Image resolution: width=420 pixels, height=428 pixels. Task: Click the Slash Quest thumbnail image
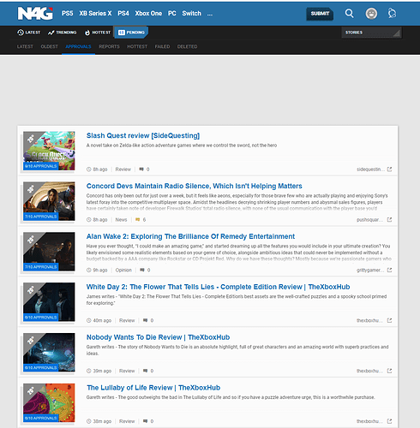click(49, 151)
